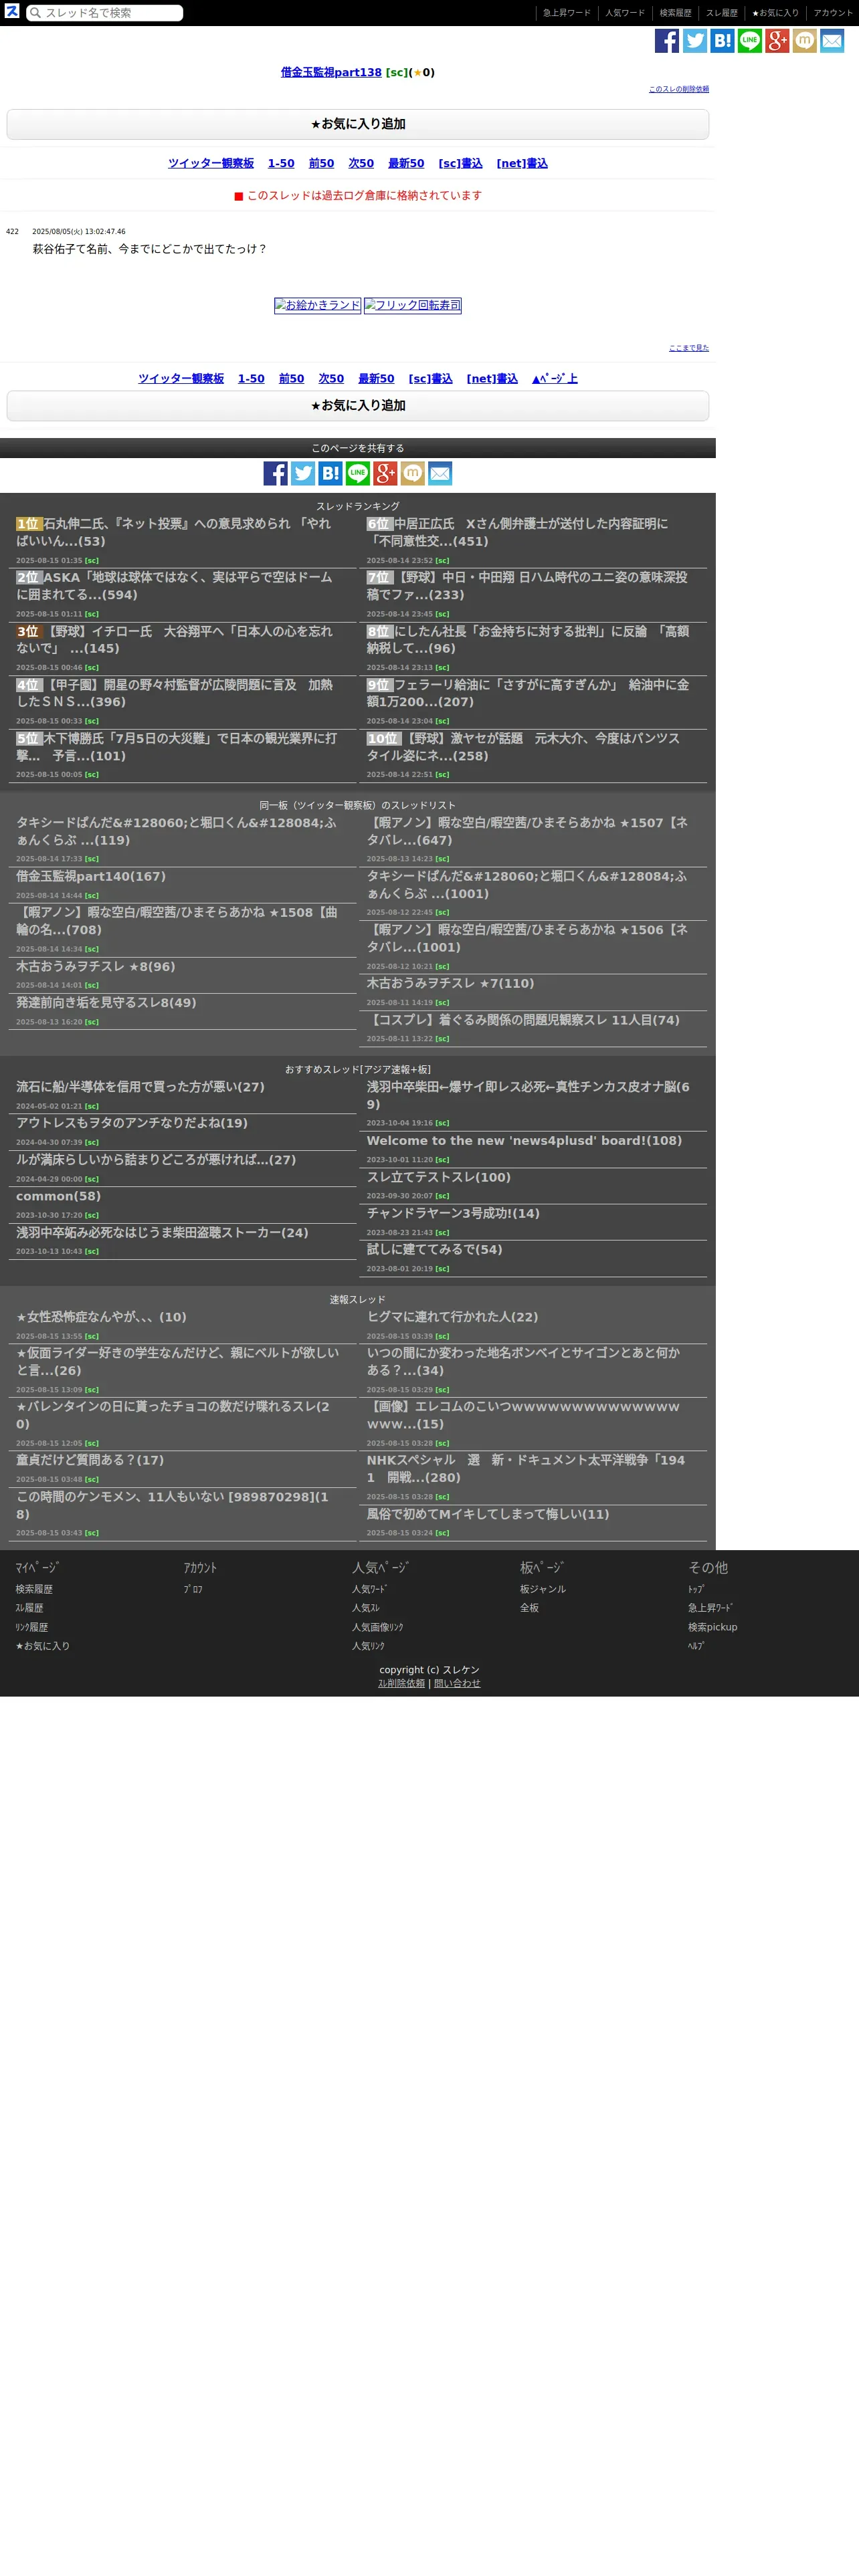Image resolution: width=859 pixels, height=2576 pixels.
Task: Open footer 人気画像リンク link
Action: [377, 1627]
